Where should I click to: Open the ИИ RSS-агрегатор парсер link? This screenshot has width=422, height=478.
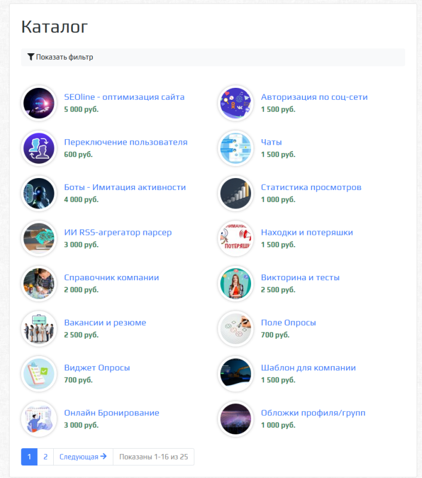click(x=118, y=232)
